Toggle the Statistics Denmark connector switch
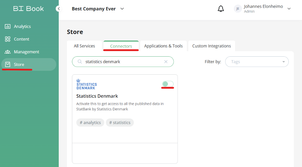 (168, 84)
